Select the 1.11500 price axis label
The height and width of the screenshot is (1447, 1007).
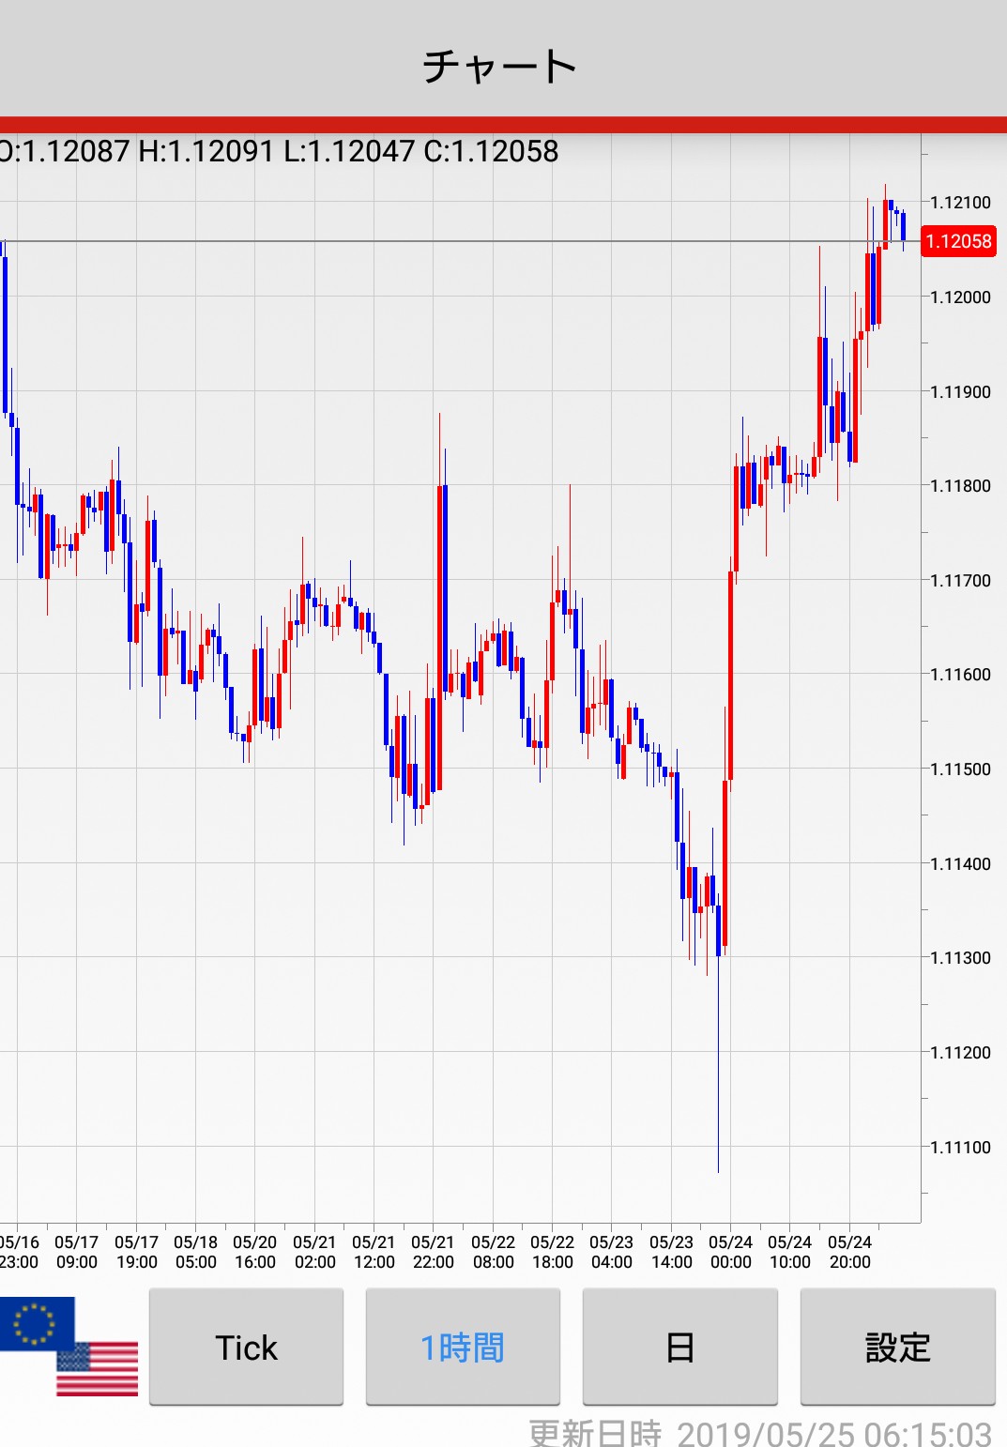[x=960, y=769]
